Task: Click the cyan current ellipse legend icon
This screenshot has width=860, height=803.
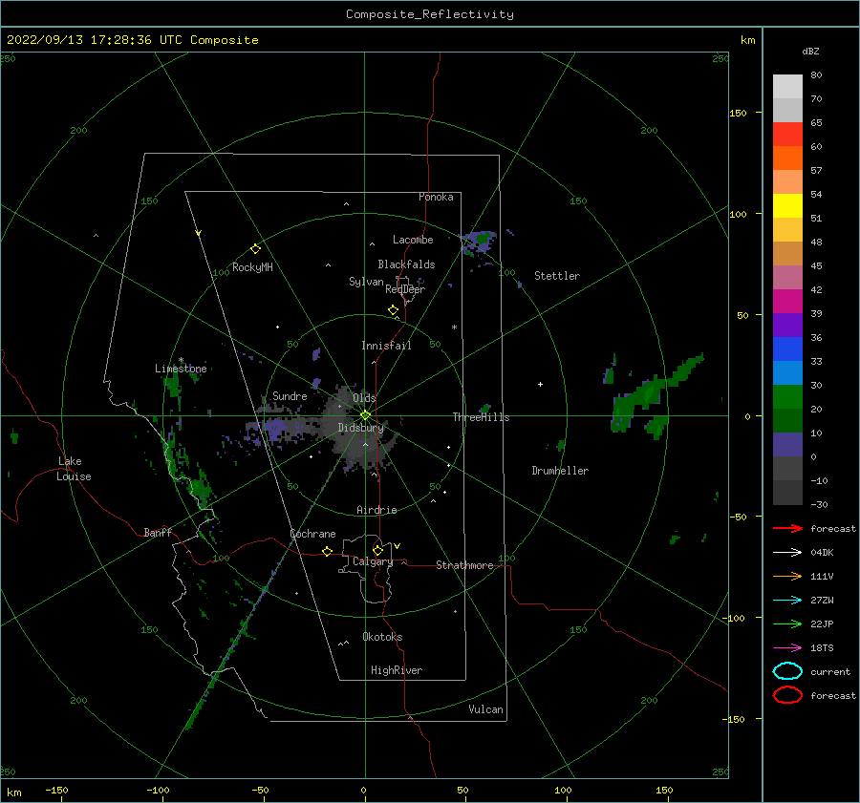Action: point(787,671)
